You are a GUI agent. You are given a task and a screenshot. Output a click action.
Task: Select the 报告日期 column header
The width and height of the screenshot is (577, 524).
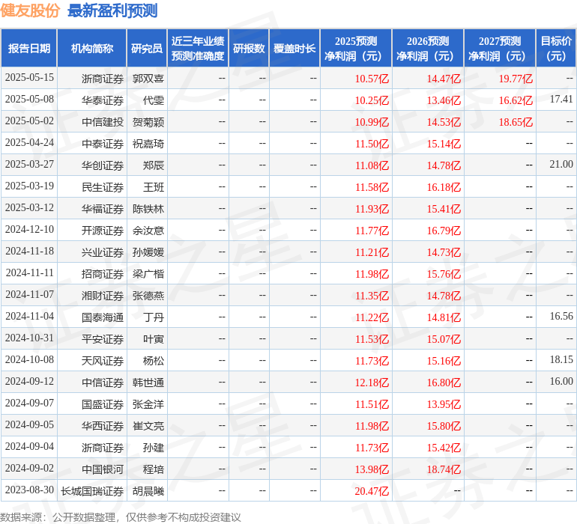[29, 48]
